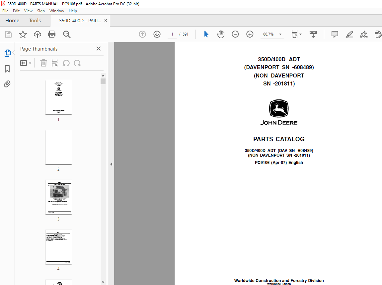
Task: Toggle the Bookmarks panel
Action: pos(7,69)
